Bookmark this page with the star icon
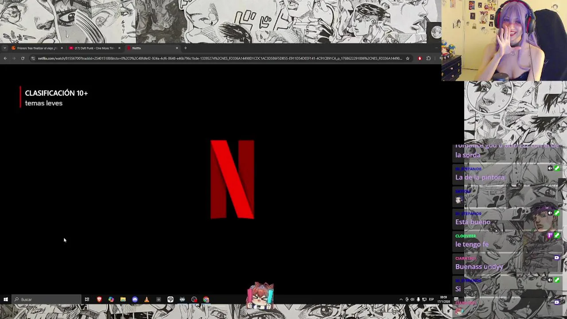Screen dimensions: 567x319 (x=408, y=58)
